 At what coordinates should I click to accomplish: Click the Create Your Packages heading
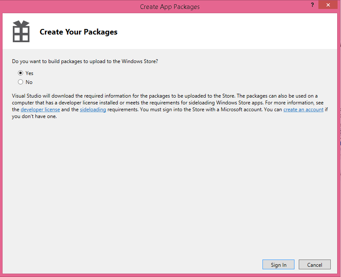[x=79, y=32]
